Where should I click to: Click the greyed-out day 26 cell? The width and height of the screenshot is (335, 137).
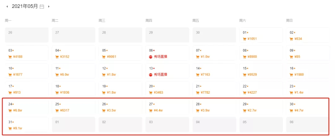click(27, 35)
